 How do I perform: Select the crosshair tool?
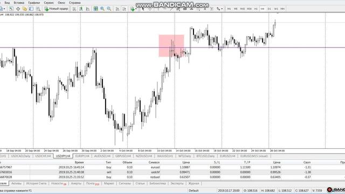[150, 9]
